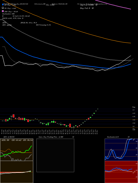Click the 'Stochastics: 100' readout
The width and height of the screenshot is (138, 183).
(8, 14)
